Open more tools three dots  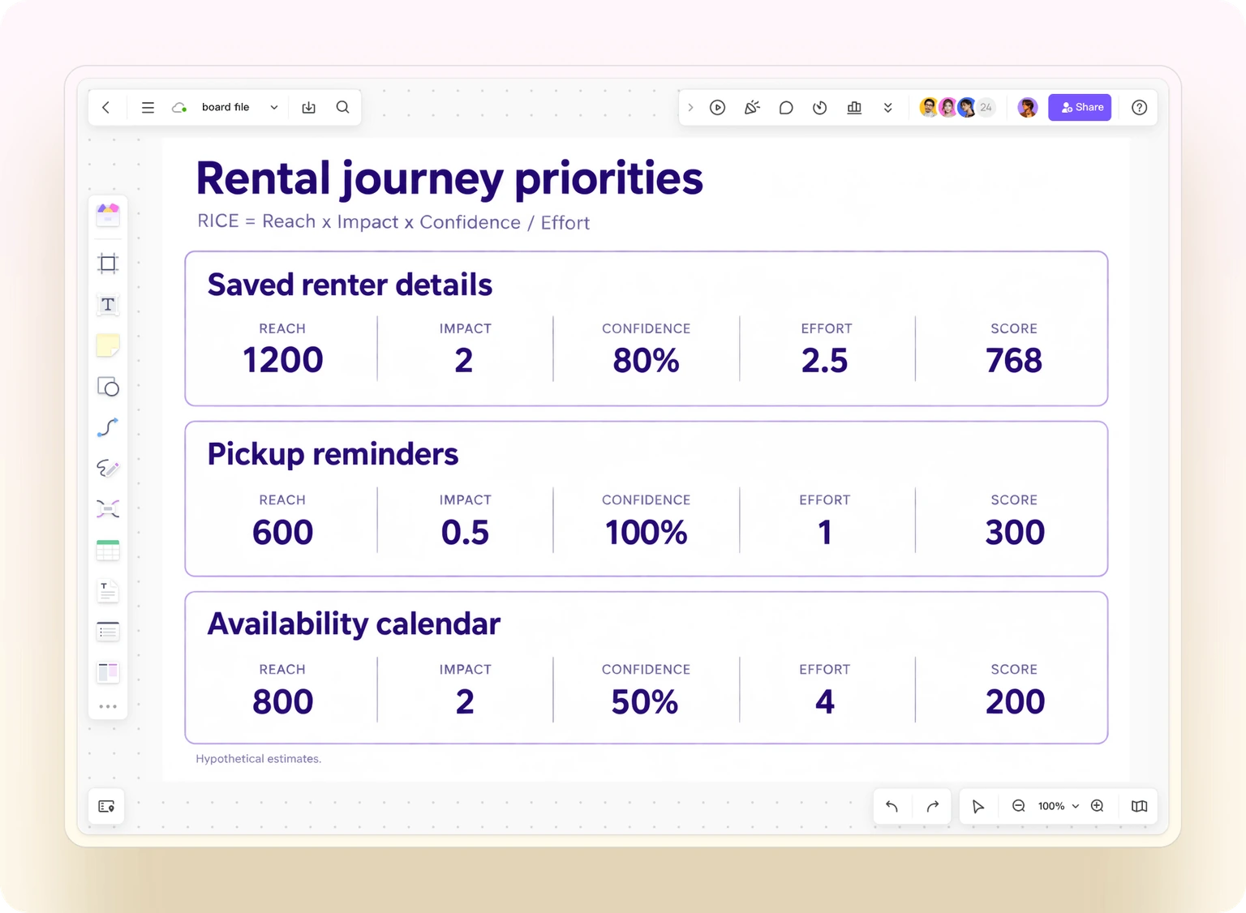tap(108, 707)
